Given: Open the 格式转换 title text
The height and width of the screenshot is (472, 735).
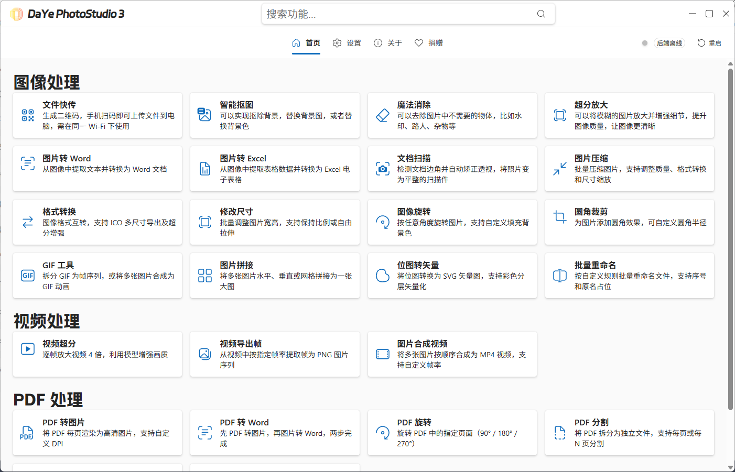Looking at the screenshot, I should click(59, 212).
